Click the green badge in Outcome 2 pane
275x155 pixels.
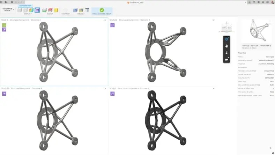pos(4,25)
